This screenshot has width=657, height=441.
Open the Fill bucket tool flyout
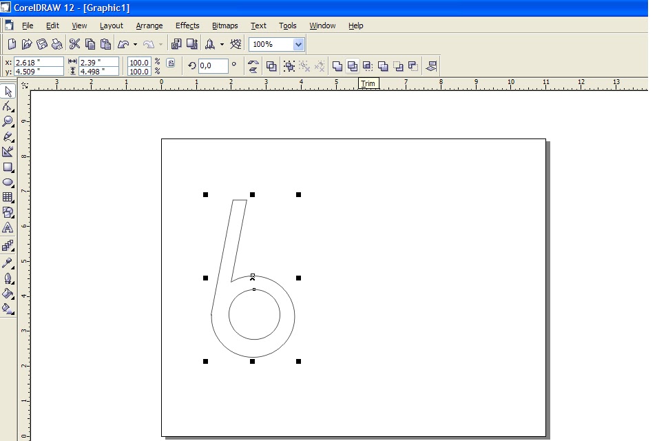tap(8, 294)
